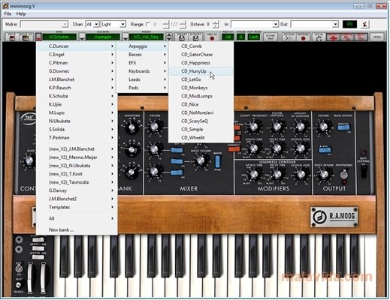The image size is (390, 300).
Task: Toggle the noise mixer blue switch
Action: click(x=177, y=161)
